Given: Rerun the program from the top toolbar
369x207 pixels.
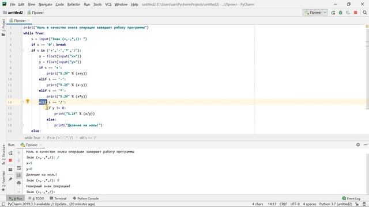Looking at the screenshot, I should (333, 13).
